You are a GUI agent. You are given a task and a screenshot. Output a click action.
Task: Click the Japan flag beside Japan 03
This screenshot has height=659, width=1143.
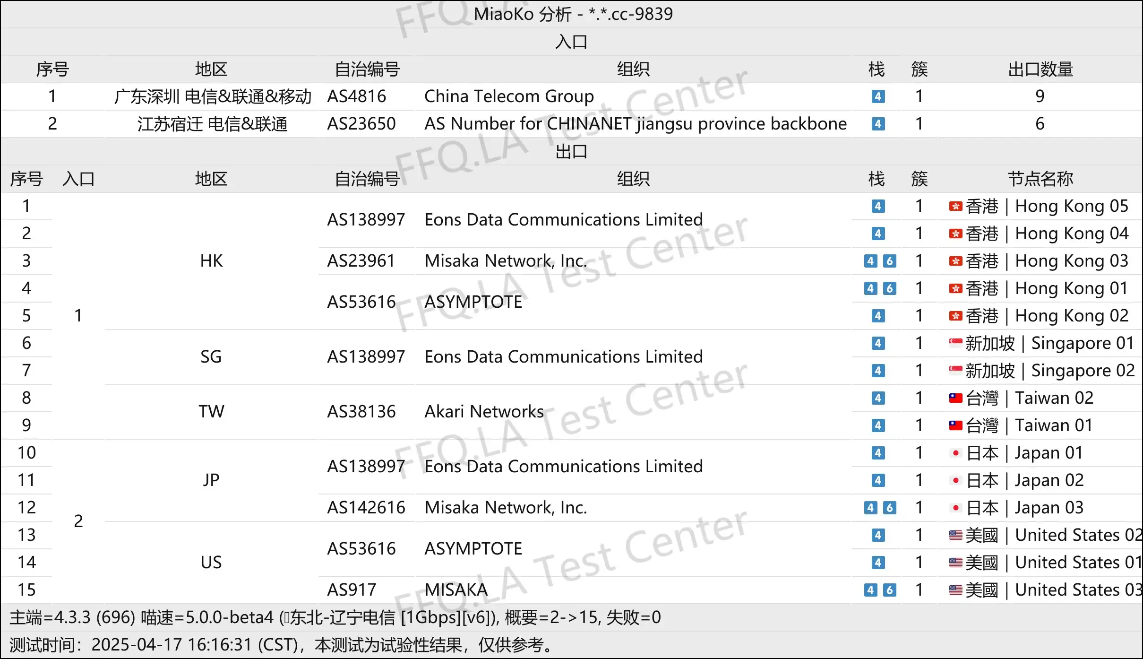955,508
